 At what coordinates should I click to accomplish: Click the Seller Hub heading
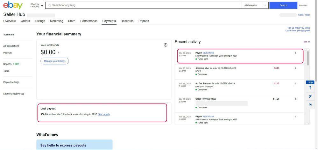pyautogui.click(x=14, y=14)
